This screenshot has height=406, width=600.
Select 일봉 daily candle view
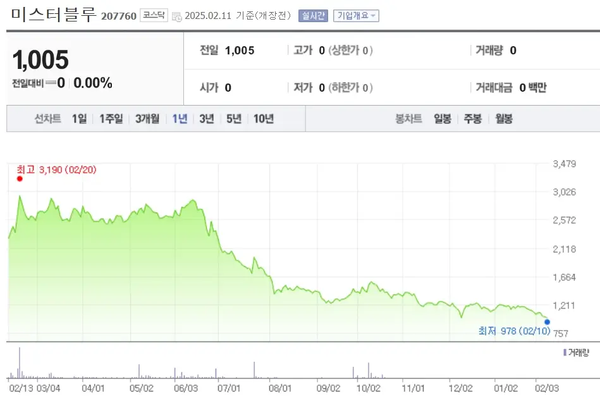[x=441, y=118]
